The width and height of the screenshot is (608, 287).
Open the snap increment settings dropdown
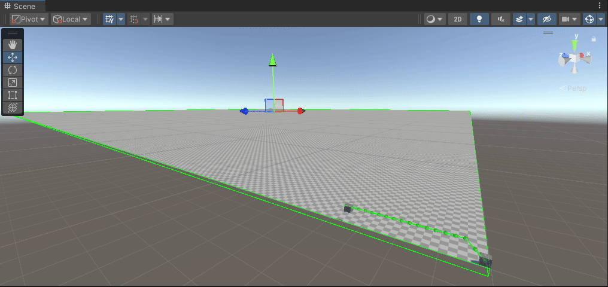tap(162, 19)
